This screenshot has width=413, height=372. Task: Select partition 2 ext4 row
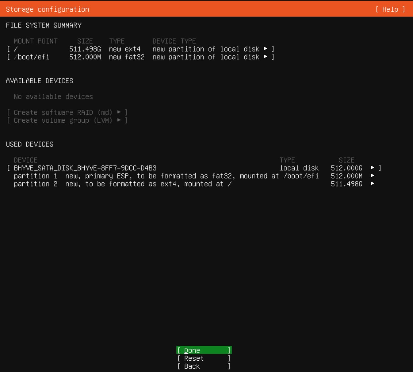pyautogui.click(x=194, y=184)
